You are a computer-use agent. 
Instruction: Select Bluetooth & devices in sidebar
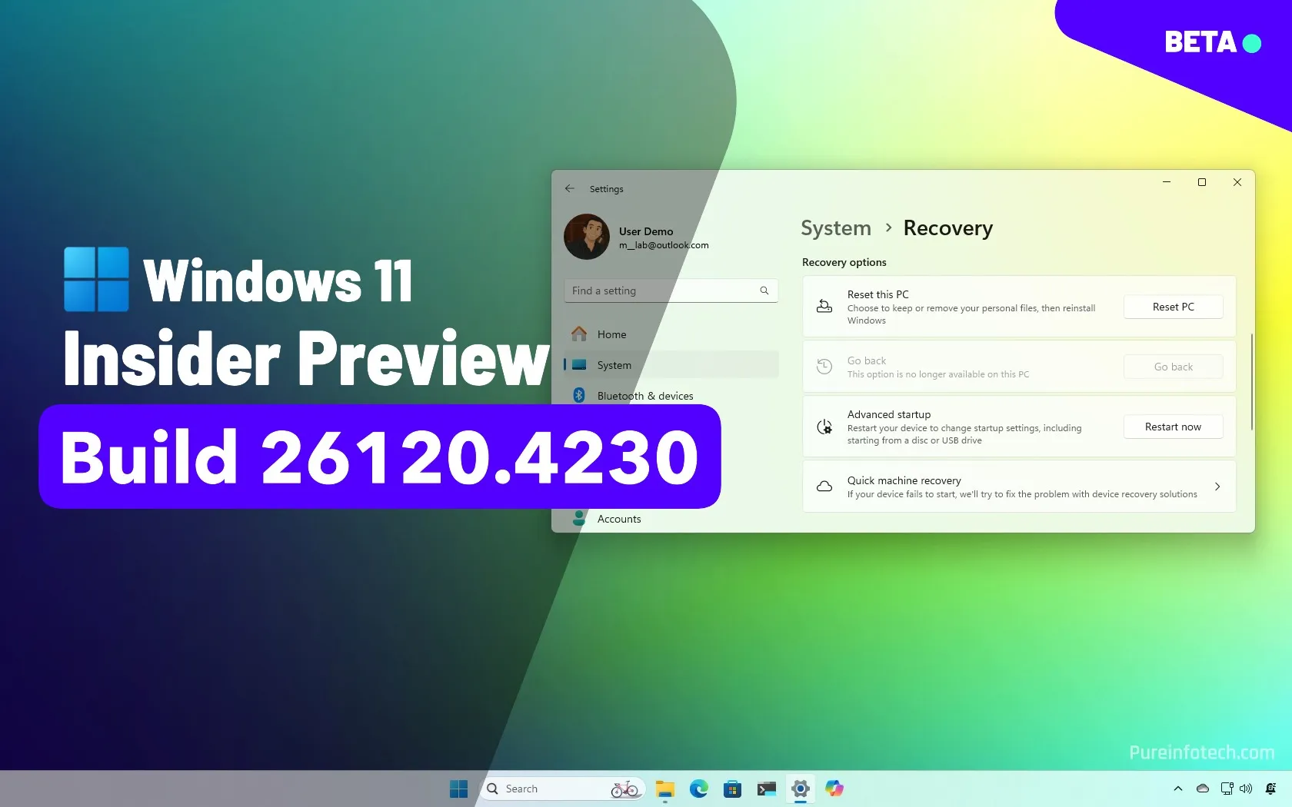coord(645,395)
